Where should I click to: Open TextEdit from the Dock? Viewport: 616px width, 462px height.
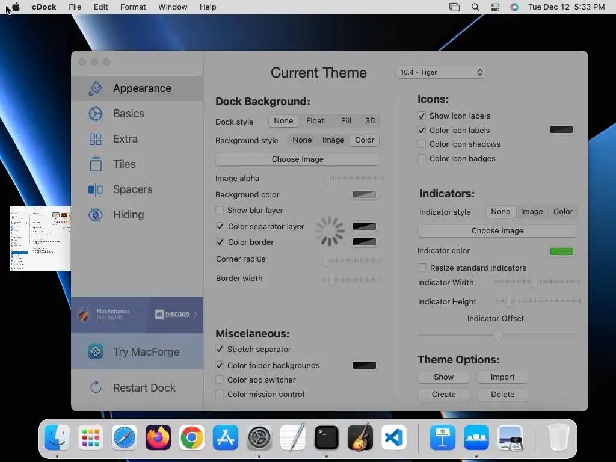(293, 437)
